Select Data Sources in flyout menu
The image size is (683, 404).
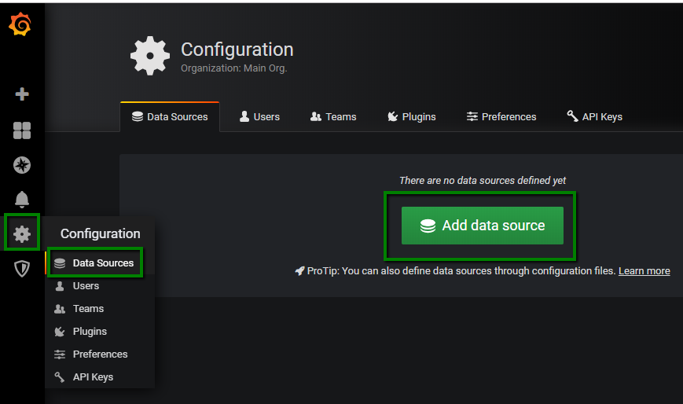pyautogui.click(x=94, y=263)
